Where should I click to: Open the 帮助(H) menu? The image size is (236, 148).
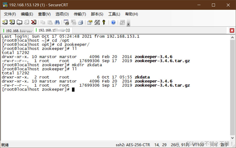point(131,14)
